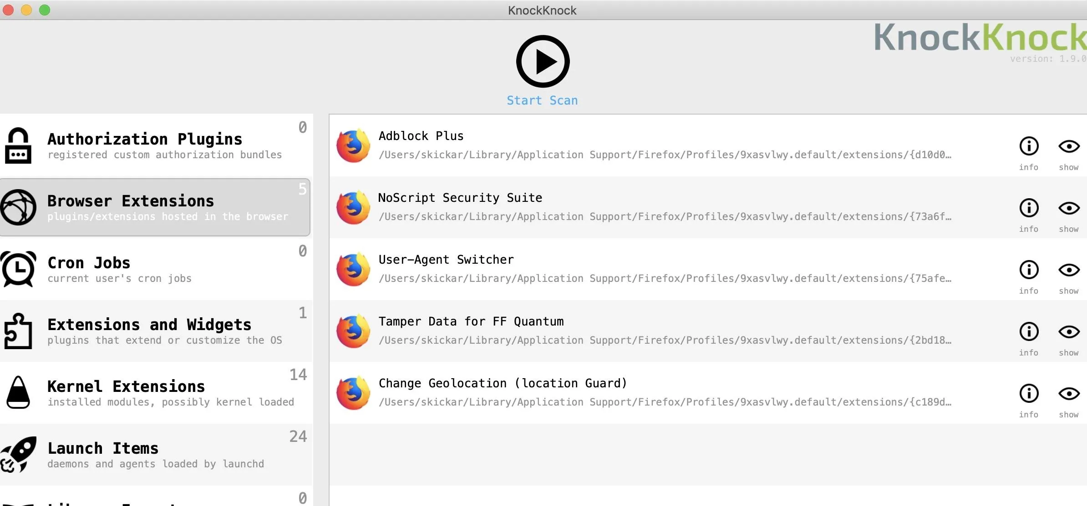Click the Firefox icon beside Change Geolocation

[x=353, y=393]
